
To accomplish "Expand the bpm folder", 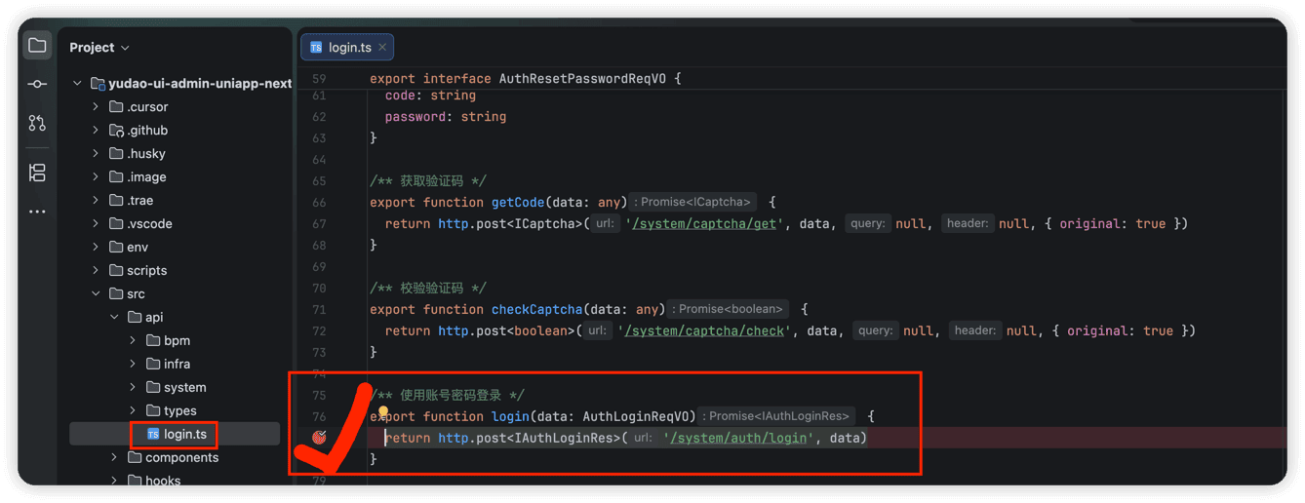I will pos(133,340).
